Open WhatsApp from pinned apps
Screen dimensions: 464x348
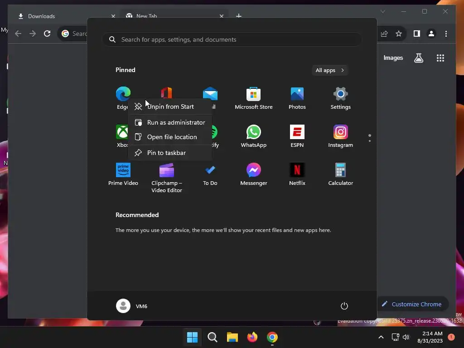click(254, 136)
